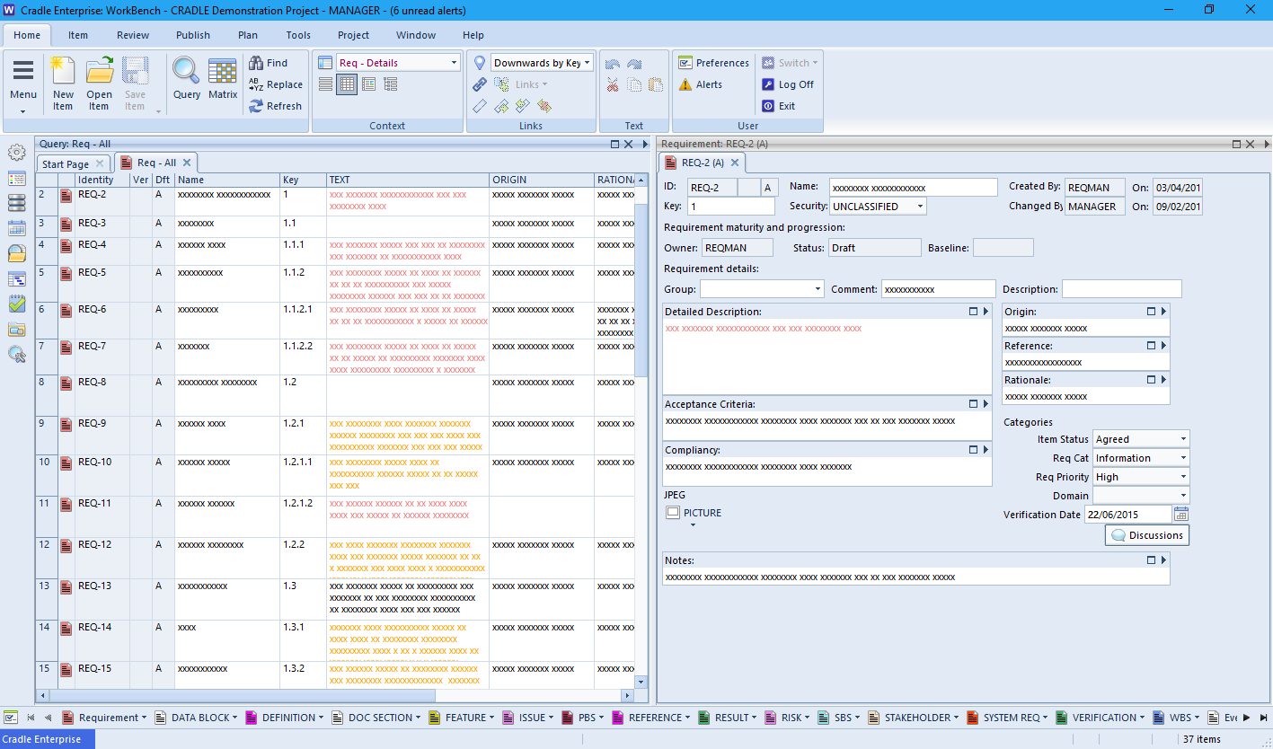Click the RISK item type button
1273x749 pixels.
coord(785,718)
